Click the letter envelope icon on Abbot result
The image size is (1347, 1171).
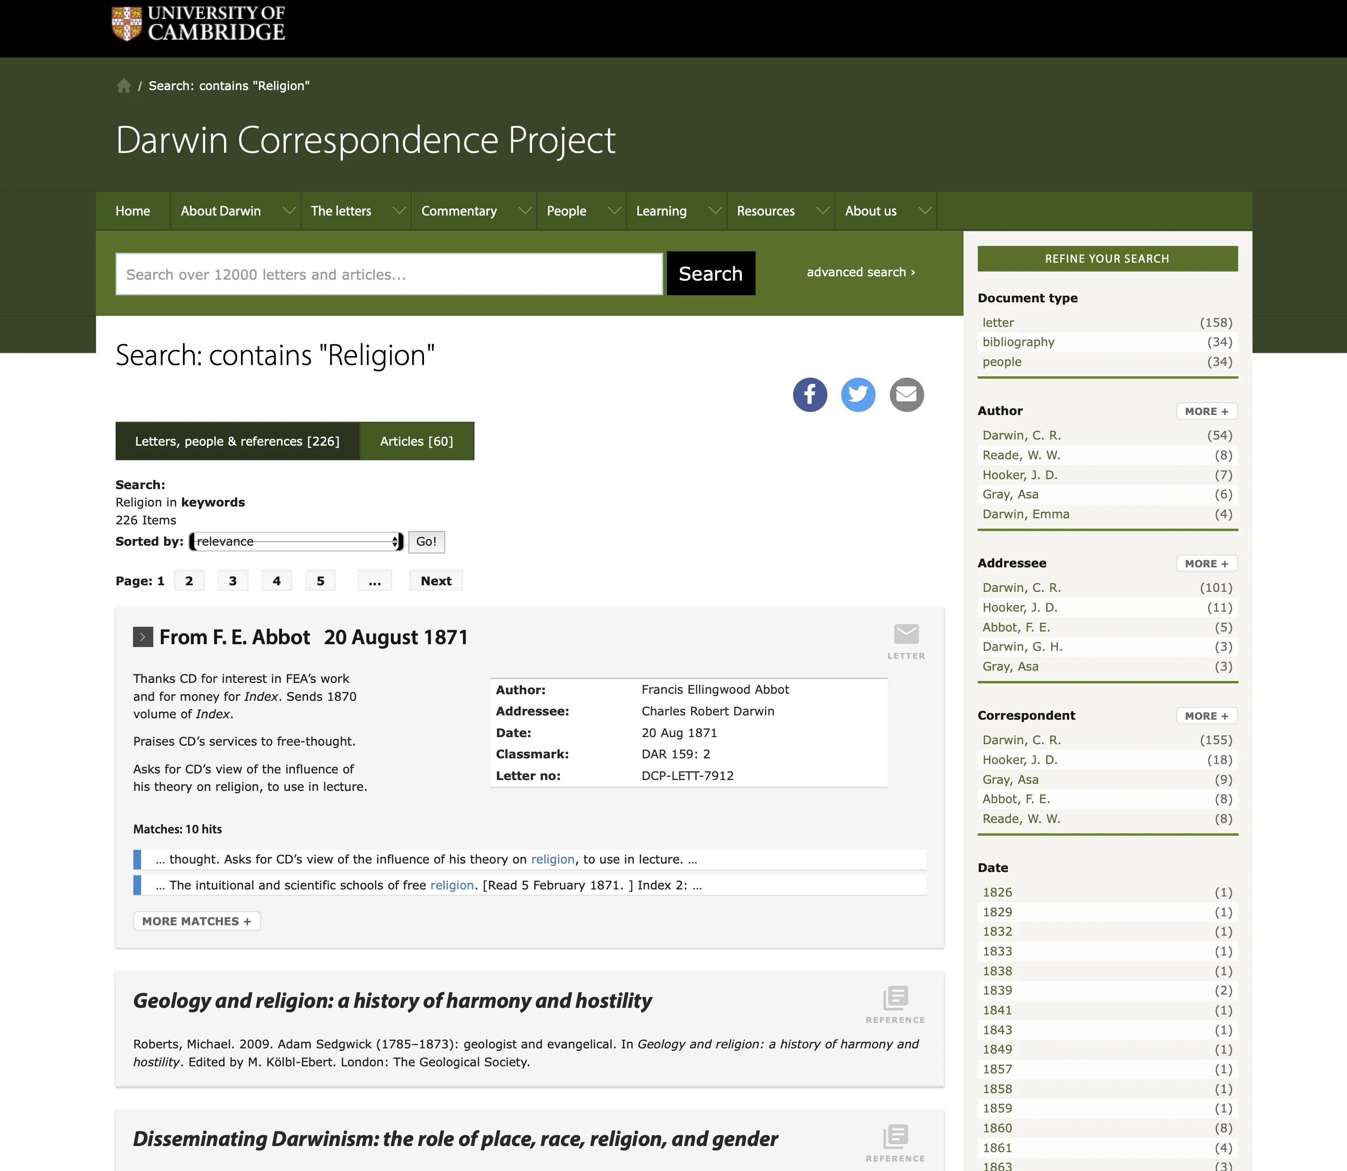(x=906, y=634)
